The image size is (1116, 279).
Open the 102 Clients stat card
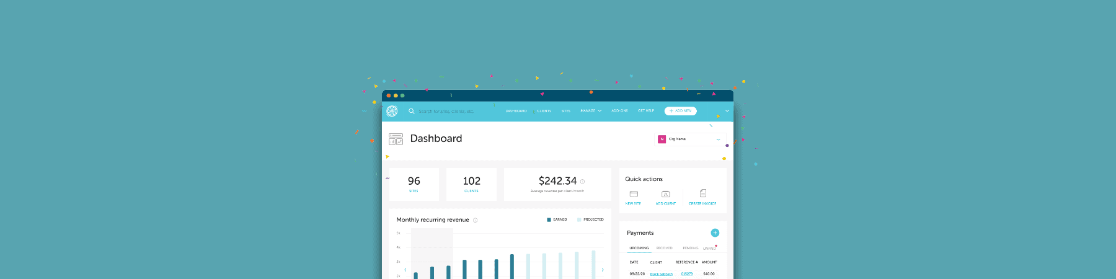coord(471,184)
